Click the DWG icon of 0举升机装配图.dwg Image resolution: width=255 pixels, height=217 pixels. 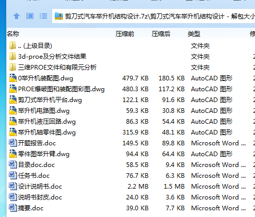(x=13, y=78)
